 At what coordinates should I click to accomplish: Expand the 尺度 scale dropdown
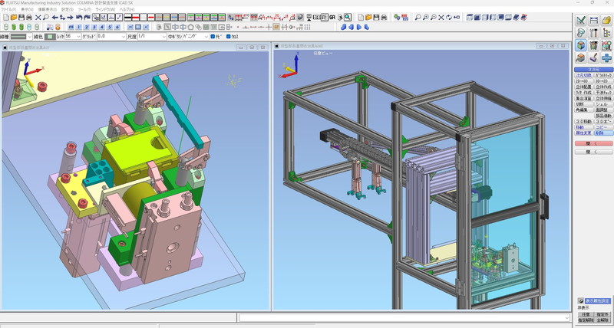click(x=163, y=36)
